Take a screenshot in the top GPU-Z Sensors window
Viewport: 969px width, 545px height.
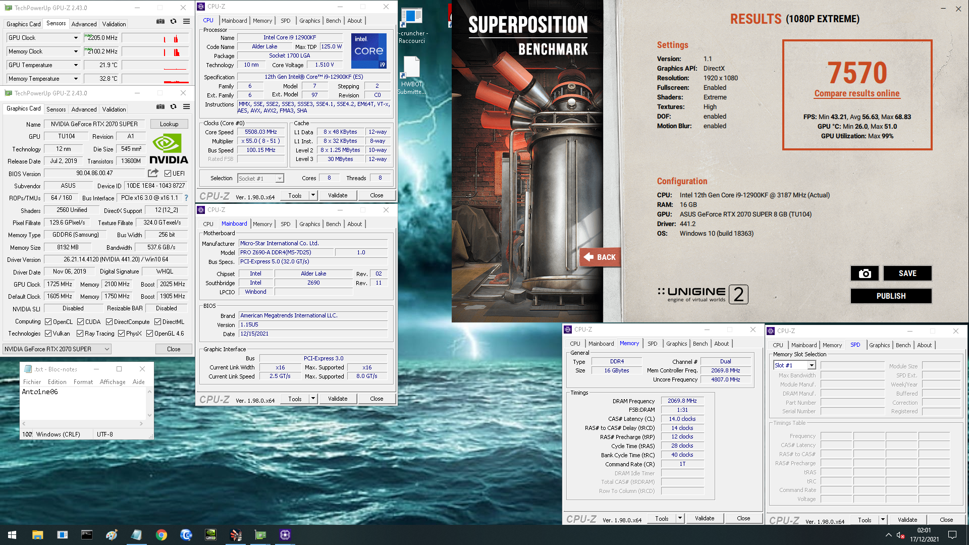pos(160,22)
